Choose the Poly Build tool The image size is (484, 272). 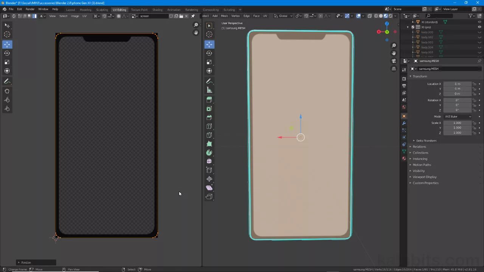[209, 144]
